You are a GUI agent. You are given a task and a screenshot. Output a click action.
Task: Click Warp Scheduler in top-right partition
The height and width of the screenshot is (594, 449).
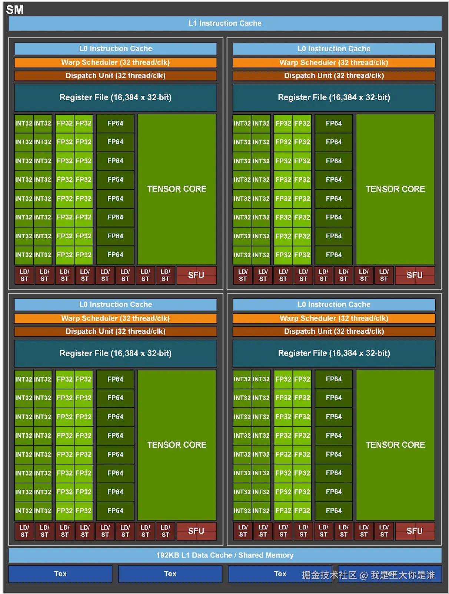pyautogui.click(x=334, y=62)
